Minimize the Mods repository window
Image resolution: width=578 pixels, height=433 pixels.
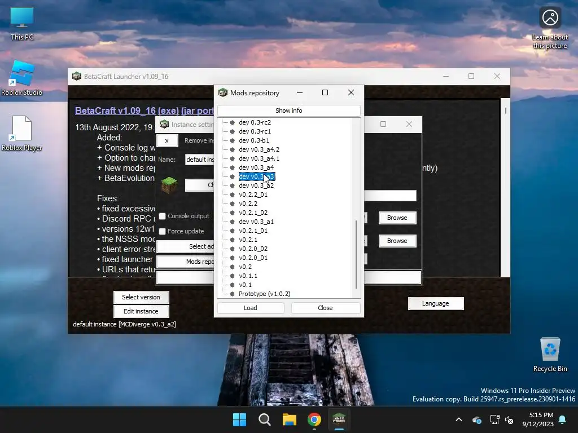pos(300,92)
